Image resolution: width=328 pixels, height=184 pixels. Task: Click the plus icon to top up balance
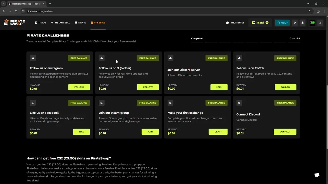(x=267, y=23)
